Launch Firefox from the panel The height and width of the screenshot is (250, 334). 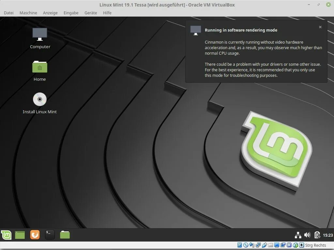click(x=35, y=234)
